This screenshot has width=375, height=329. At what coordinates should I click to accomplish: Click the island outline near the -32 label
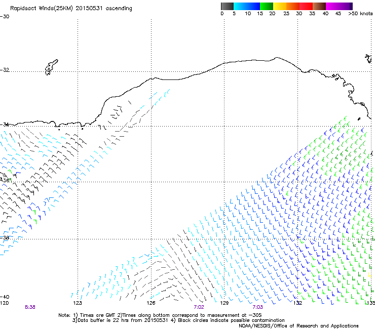point(51,67)
